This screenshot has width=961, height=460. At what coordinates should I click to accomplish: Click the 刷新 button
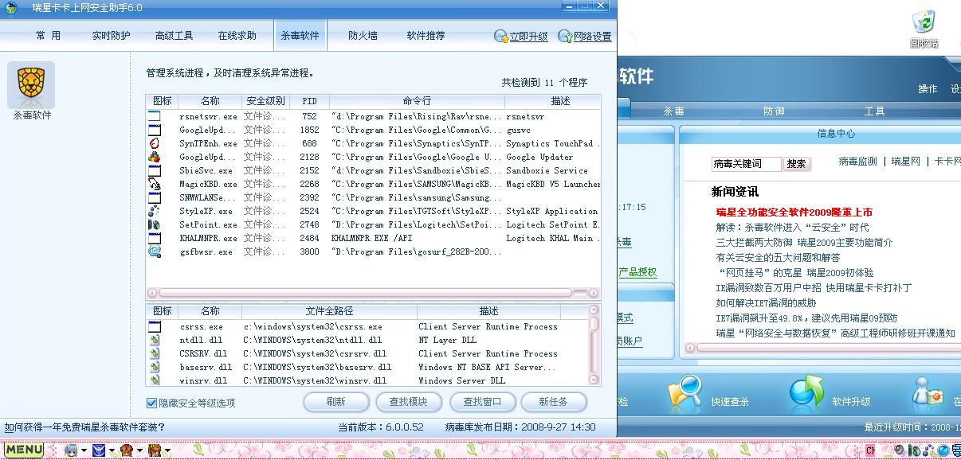click(336, 402)
